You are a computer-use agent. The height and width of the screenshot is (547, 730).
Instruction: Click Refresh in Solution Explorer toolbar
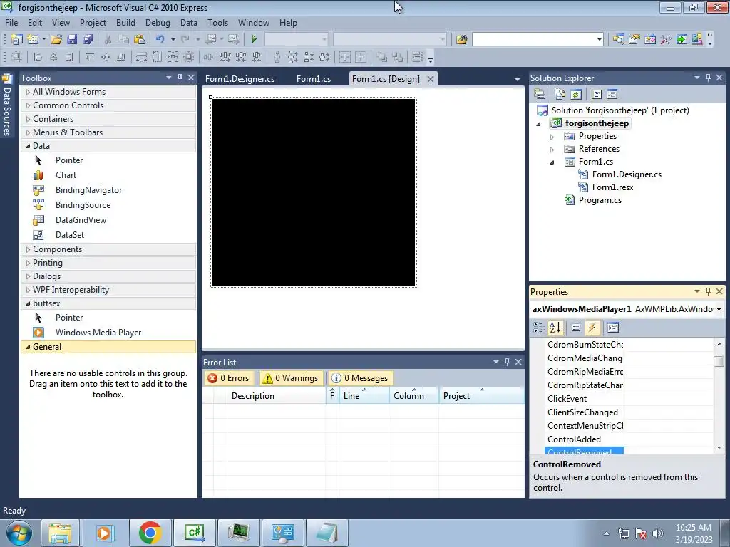[576, 95]
